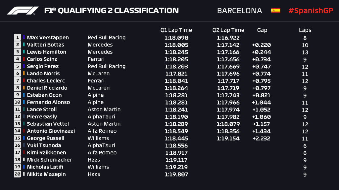Click the Aston Martin team name for Vettel
339x190 pixels.
[x=104, y=124]
